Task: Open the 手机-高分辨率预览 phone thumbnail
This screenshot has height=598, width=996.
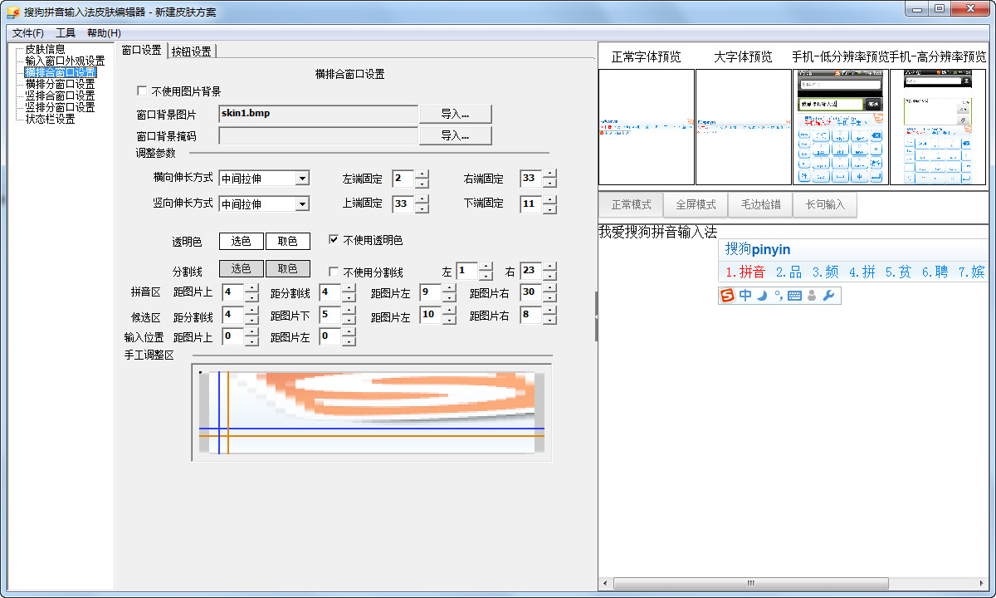Action: click(938, 127)
